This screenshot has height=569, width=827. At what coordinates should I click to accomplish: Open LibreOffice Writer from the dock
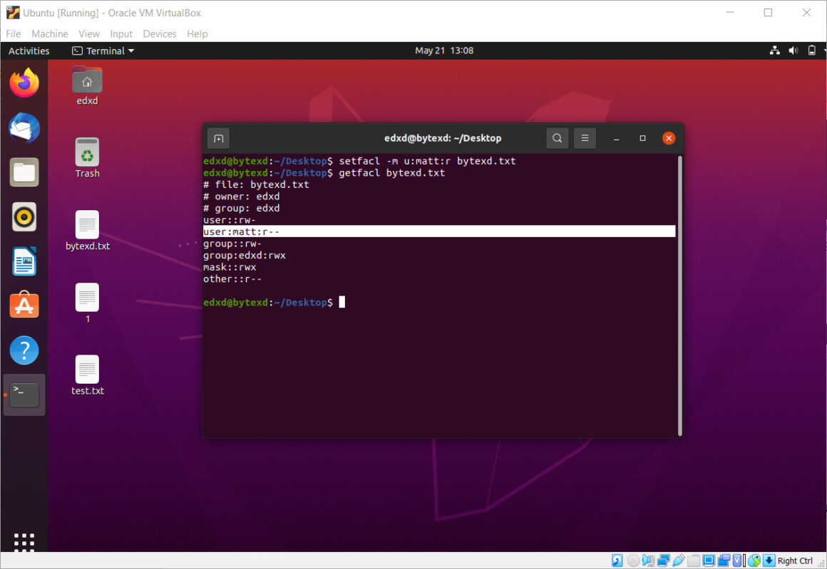tap(24, 261)
